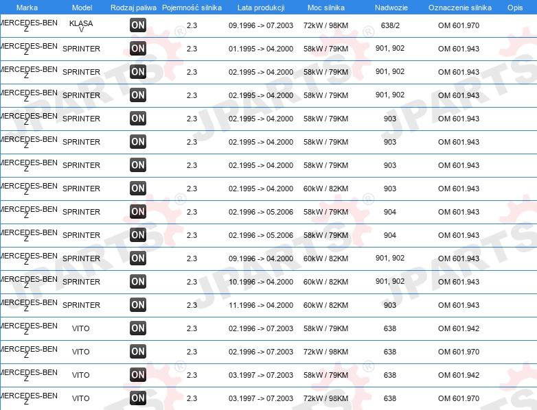Click ON icon in Vito 02.1996 58kW row
Image resolution: width=537 pixels, height=410 pixels.
[x=138, y=328]
